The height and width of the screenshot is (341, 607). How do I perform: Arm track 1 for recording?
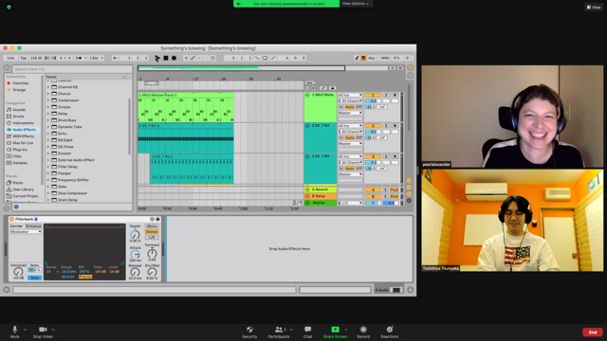(395, 95)
